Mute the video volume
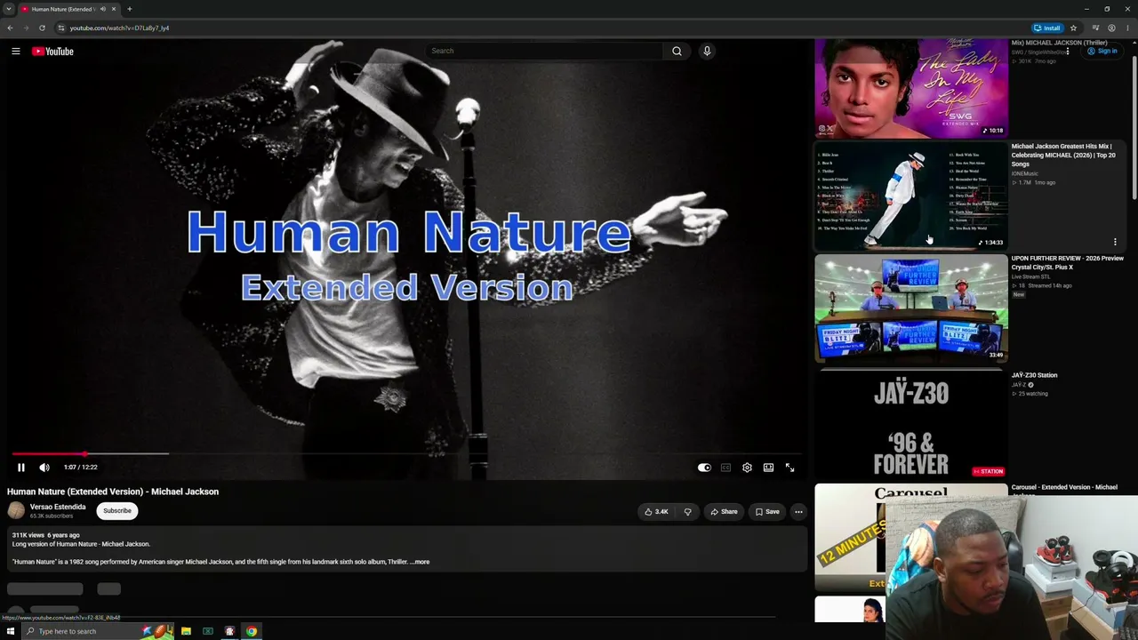This screenshot has height=640, width=1138. 44,468
